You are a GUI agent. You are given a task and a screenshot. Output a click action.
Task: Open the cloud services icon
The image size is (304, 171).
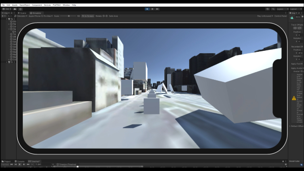coord(15,9)
